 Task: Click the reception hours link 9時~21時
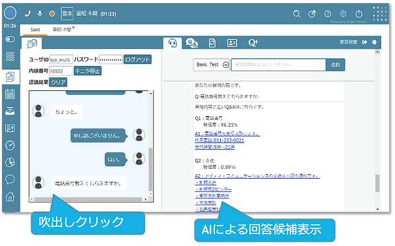pyautogui.click(x=214, y=146)
